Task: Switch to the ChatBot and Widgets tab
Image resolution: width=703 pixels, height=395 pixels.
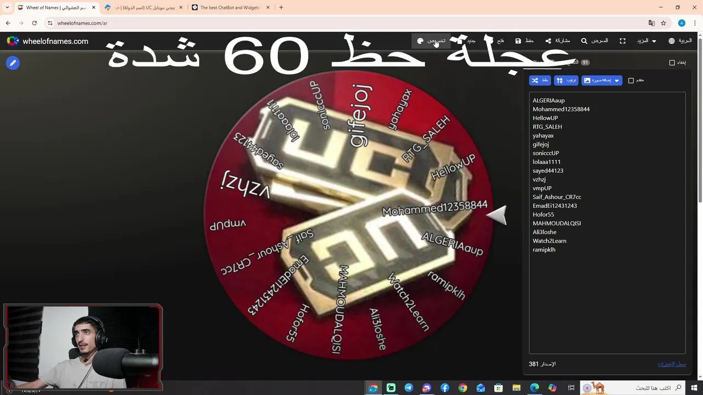Action: pos(230,8)
